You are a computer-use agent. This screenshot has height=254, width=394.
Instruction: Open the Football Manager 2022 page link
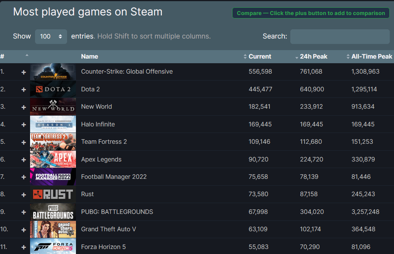114,177
